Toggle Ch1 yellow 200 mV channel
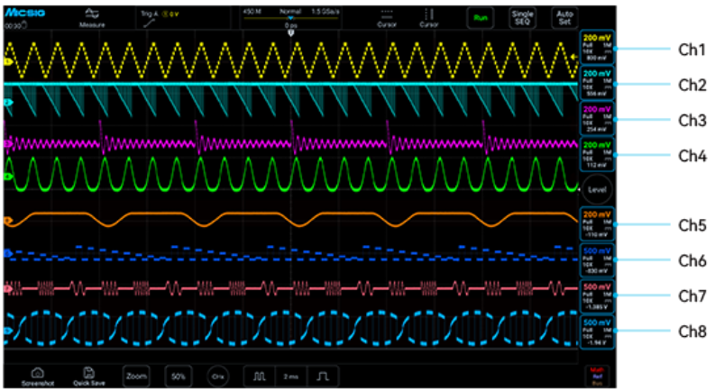 click(x=597, y=48)
